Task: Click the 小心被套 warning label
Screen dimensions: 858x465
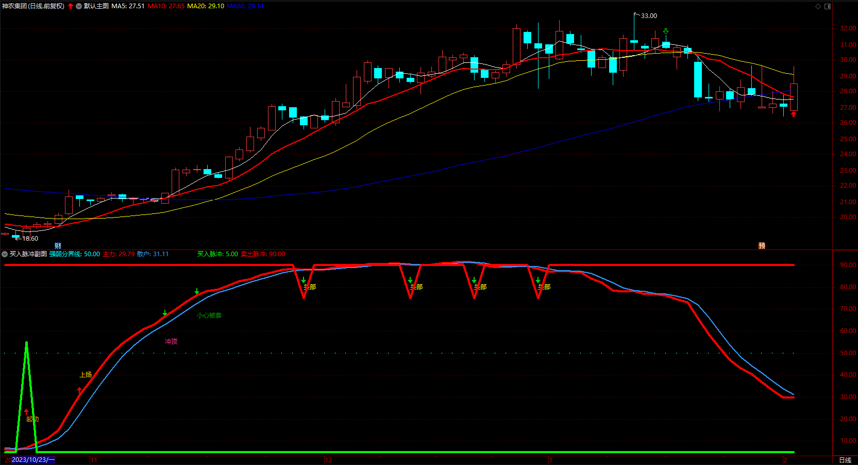Action: pos(209,315)
